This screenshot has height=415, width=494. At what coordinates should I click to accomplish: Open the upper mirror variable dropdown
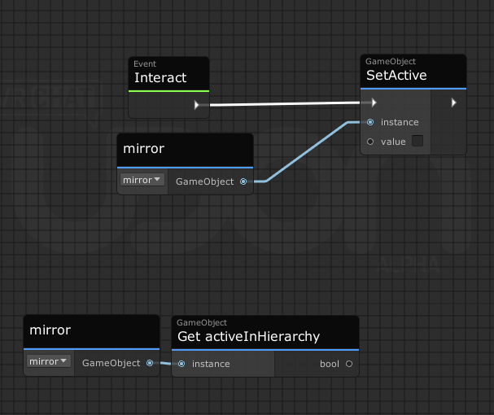click(x=142, y=180)
